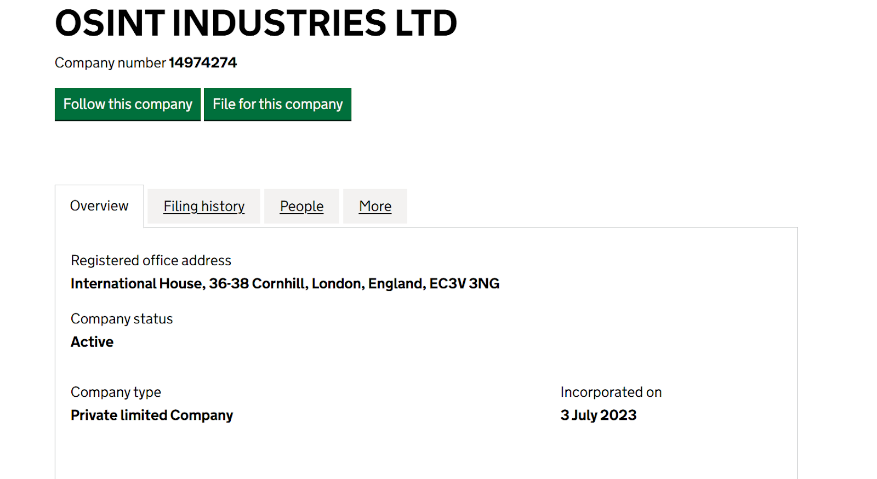Image resolution: width=877 pixels, height=479 pixels.
Task: Click the Incorporated on label
Action: pos(611,392)
